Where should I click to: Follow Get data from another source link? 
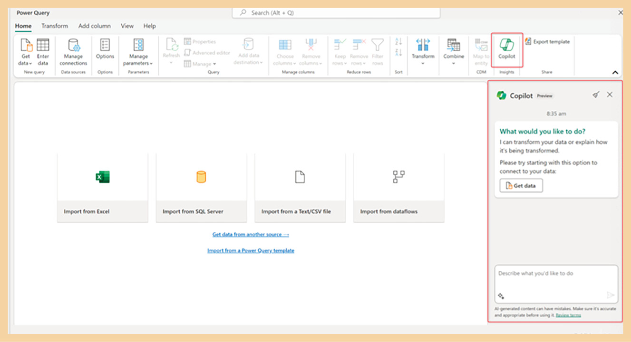[x=251, y=234]
